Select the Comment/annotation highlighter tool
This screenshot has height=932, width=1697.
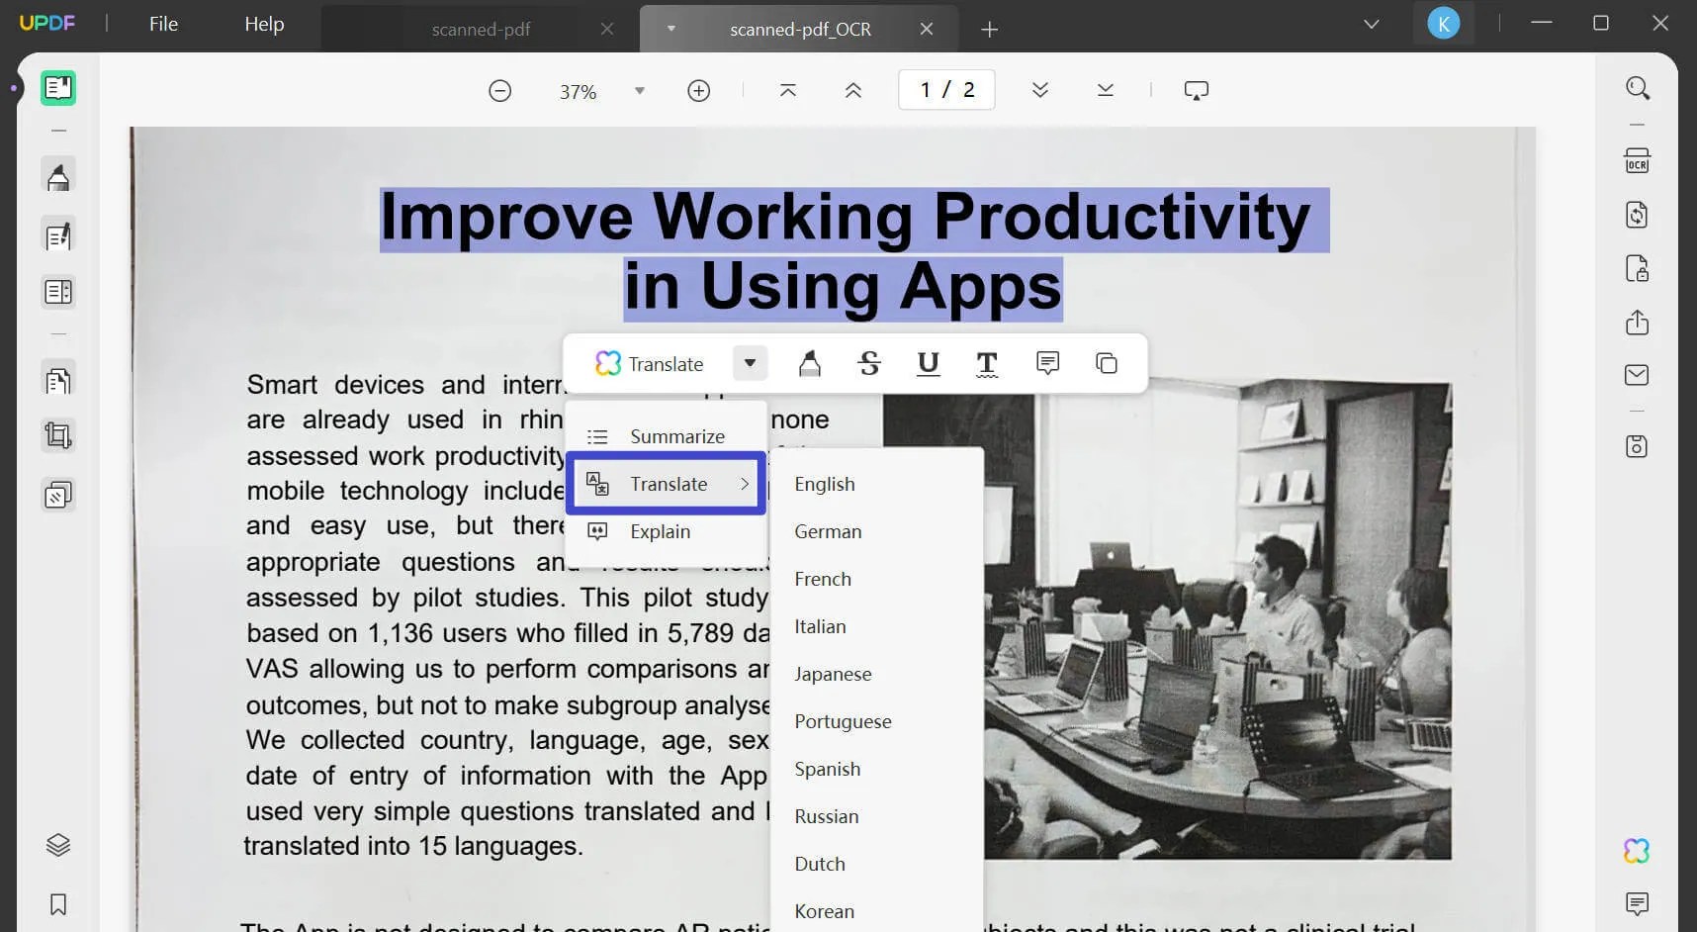pos(58,174)
